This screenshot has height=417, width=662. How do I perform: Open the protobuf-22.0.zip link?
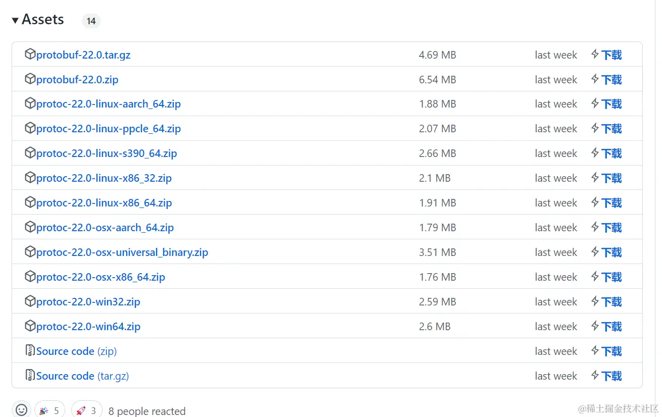[77, 80]
